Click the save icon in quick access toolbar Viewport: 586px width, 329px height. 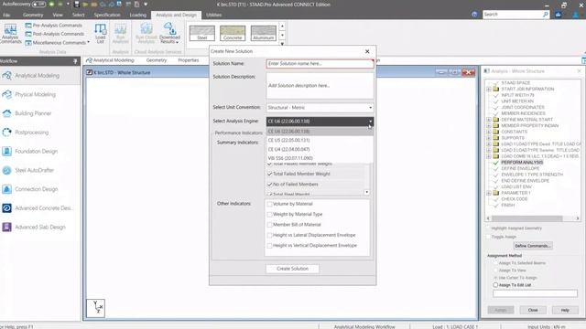[77, 5]
